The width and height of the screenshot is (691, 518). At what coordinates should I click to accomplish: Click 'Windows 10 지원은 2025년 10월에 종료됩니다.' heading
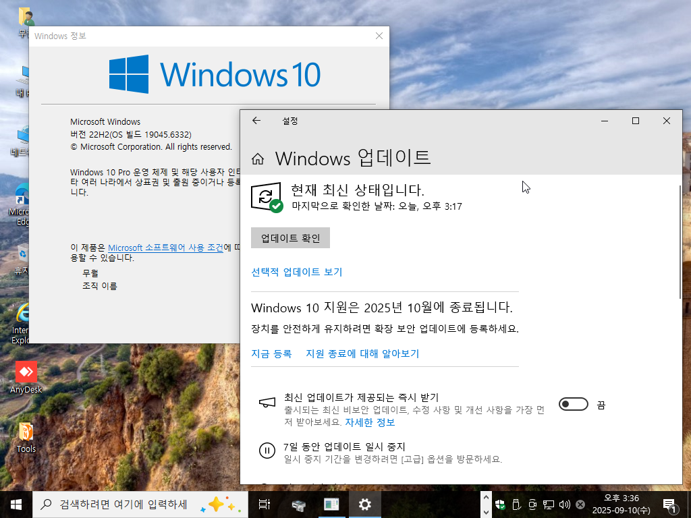pyautogui.click(x=382, y=307)
